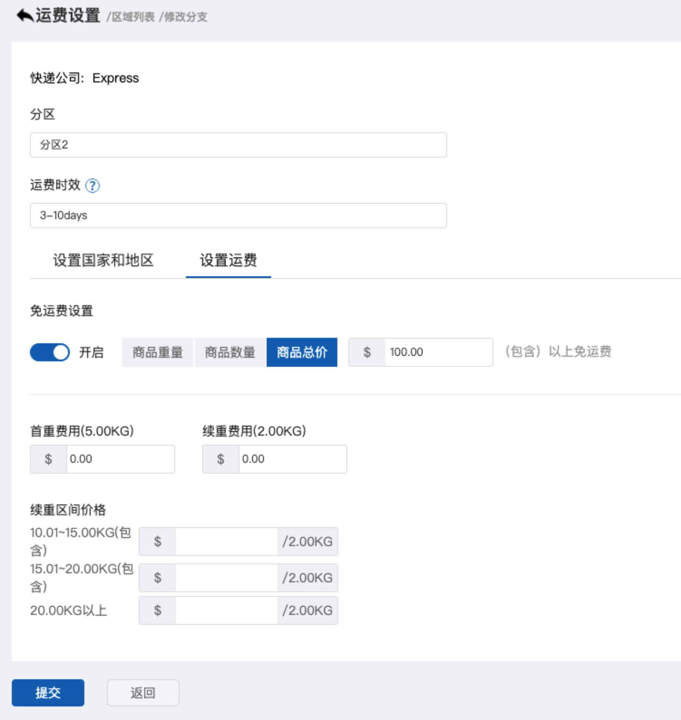This screenshot has width=681, height=720.
Task: Switch to 设置国家和地区 tab
Action: 103,260
